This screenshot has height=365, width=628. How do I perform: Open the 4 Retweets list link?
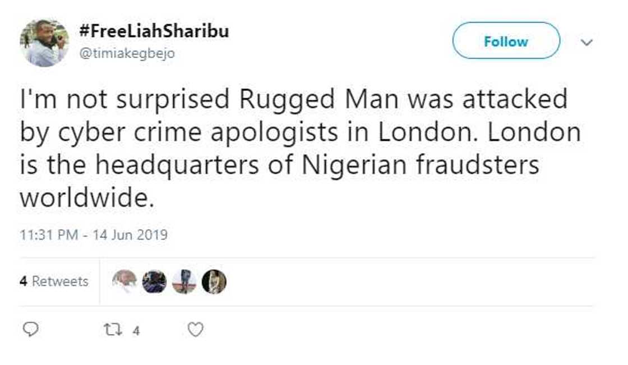point(54,281)
